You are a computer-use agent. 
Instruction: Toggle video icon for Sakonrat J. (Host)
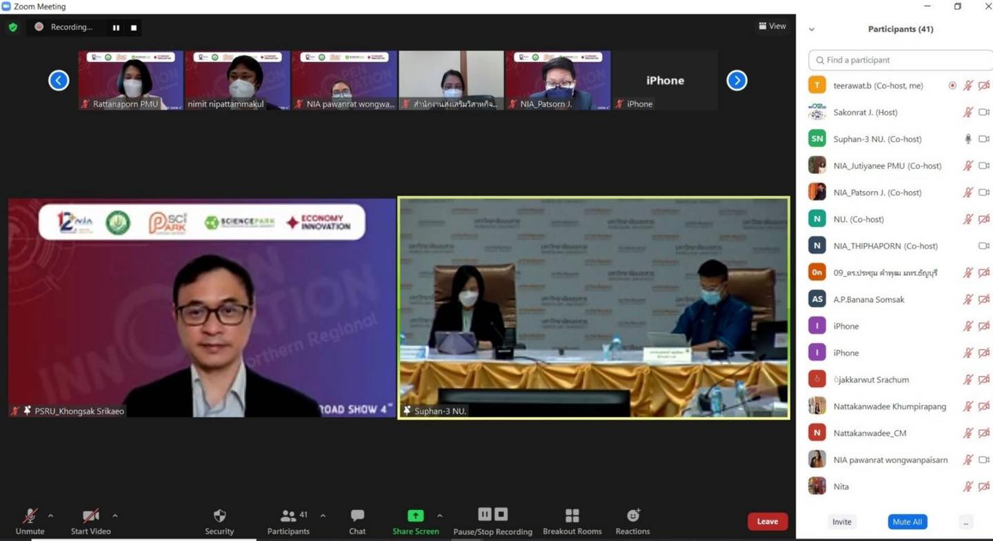[984, 112]
